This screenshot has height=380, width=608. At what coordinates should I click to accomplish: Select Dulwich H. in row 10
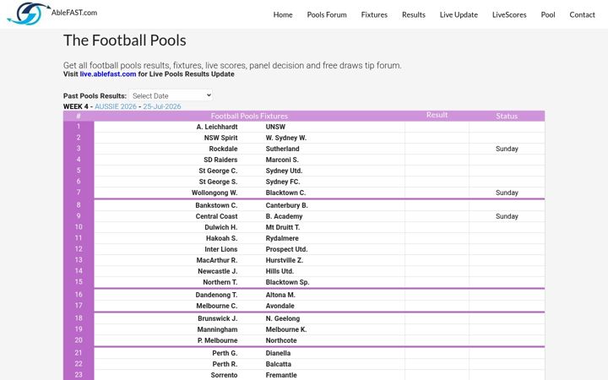tap(220, 227)
